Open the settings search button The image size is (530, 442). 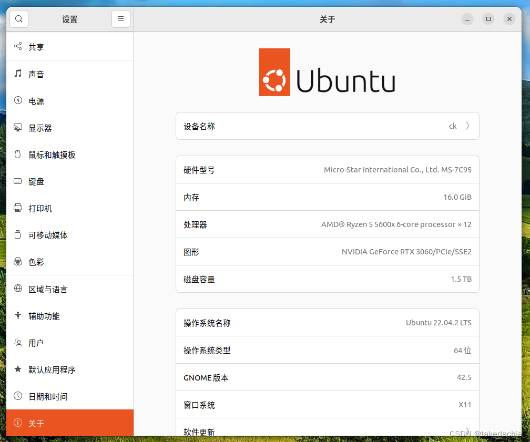19,19
